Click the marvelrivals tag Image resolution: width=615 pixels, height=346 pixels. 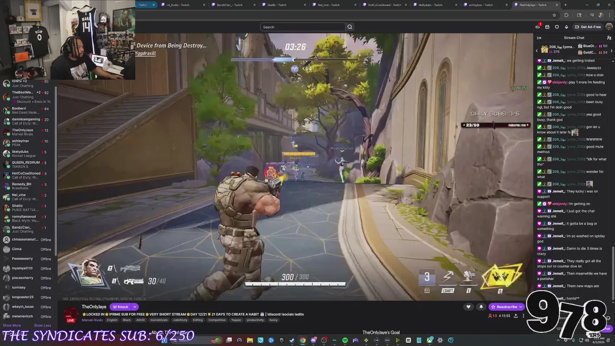pos(159,320)
